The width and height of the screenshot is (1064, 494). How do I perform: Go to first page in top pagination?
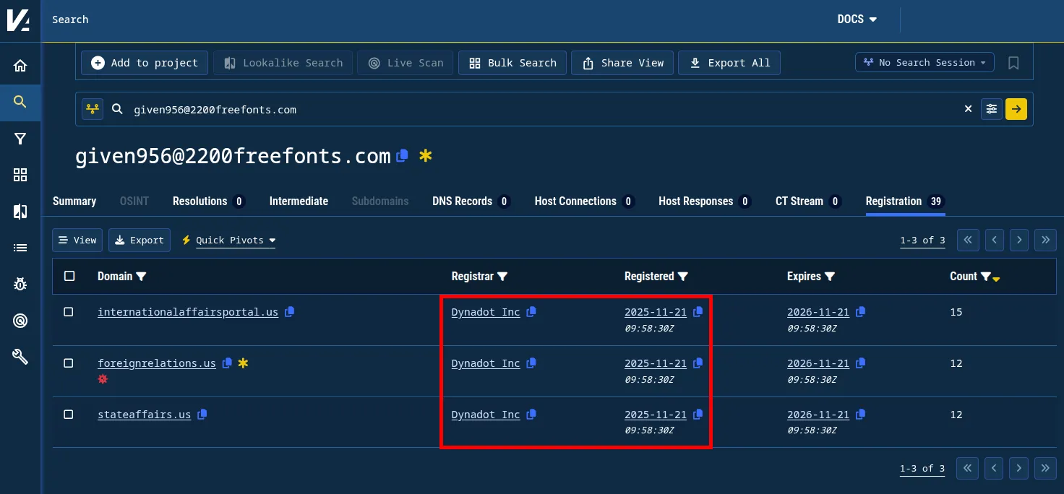pyautogui.click(x=968, y=240)
